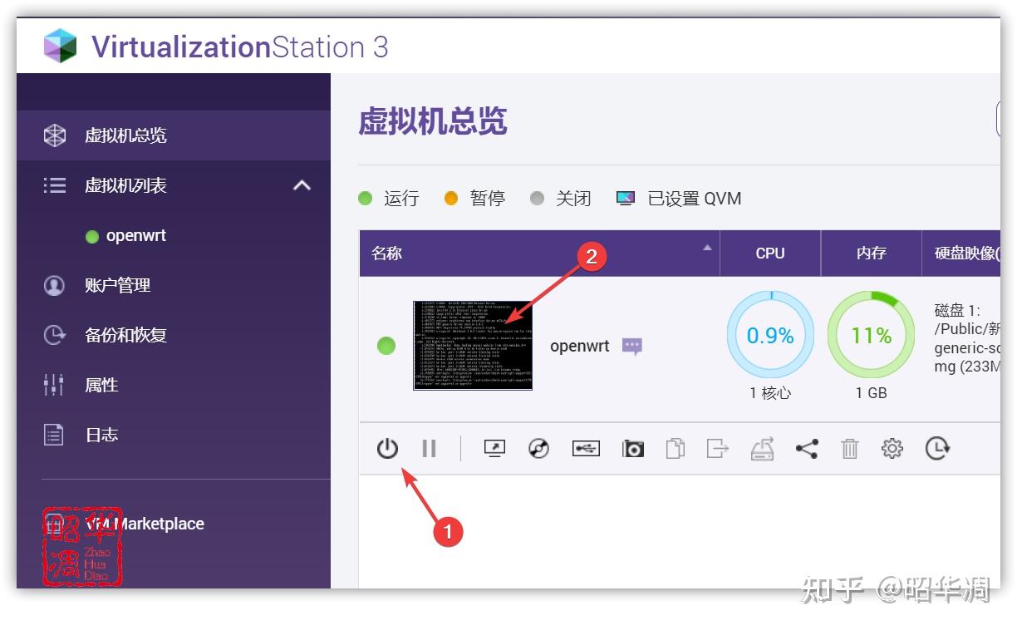Open 虚拟机总览 in the sidebar
This screenshot has height=630, width=1017.
click(174, 135)
